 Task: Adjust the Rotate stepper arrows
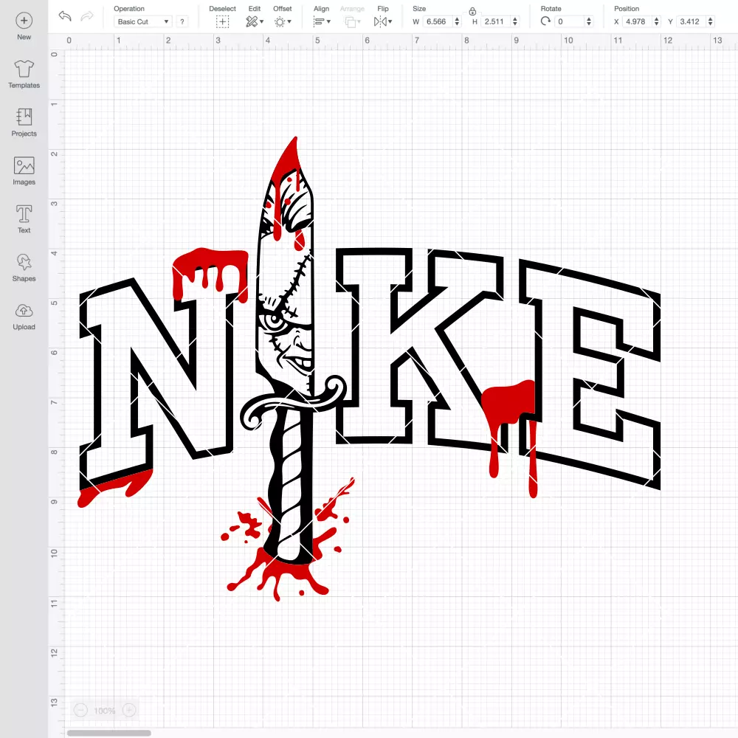pos(589,21)
